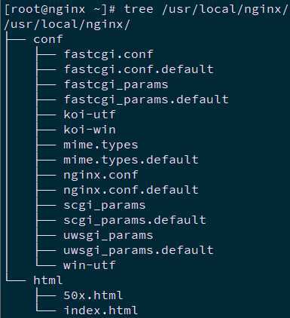The height and width of the screenshot is (318, 290).
Task: Select fastcgi_params.default file name
Action: (x=146, y=99)
